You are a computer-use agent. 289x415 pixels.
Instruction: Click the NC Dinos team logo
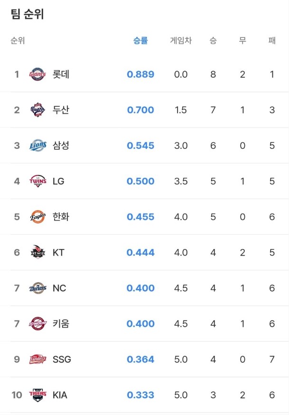click(37, 288)
